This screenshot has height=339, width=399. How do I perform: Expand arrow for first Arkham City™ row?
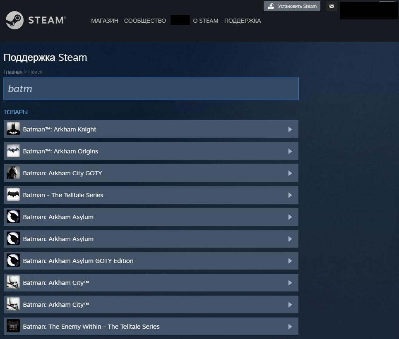point(290,283)
